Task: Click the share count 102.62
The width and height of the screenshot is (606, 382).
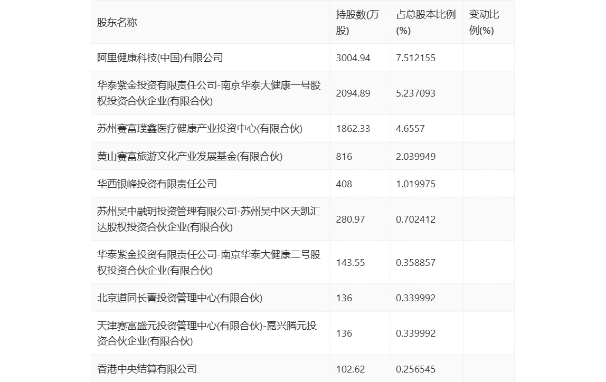Action: point(350,369)
